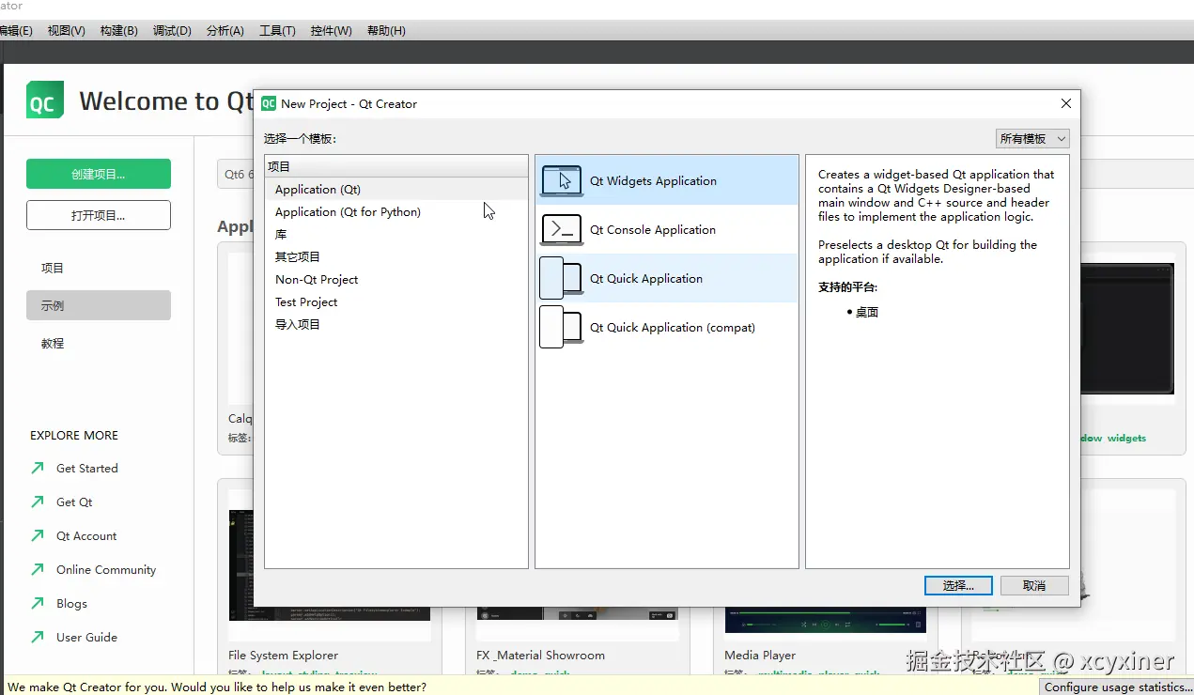Viewport: 1194px width, 695px height.
Task: Select the Test Project category
Action: (x=396, y=301)
